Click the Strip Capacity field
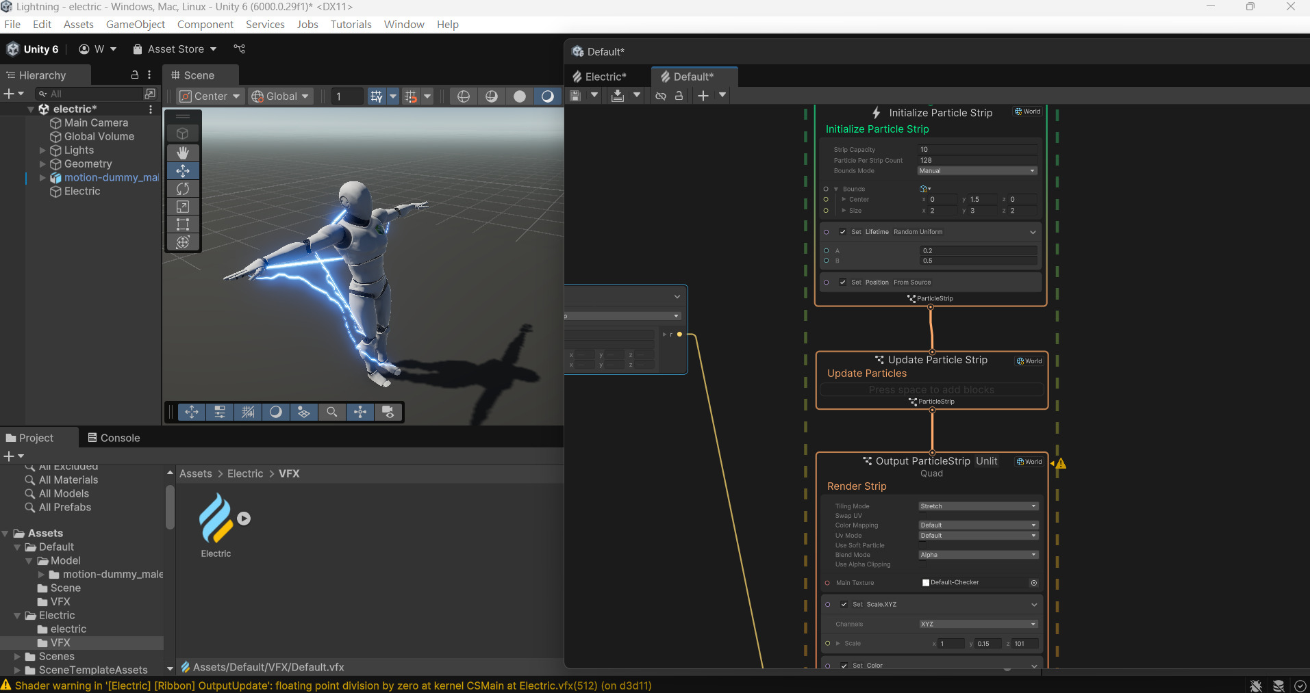1310x693 pixels. 978,150
